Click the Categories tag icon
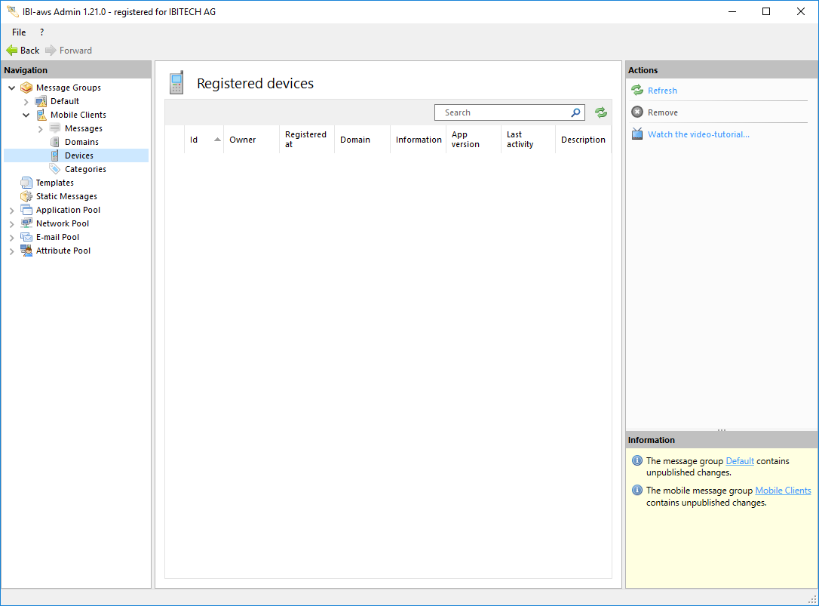This screenshot has height=606, width=819. click(55, 169)
